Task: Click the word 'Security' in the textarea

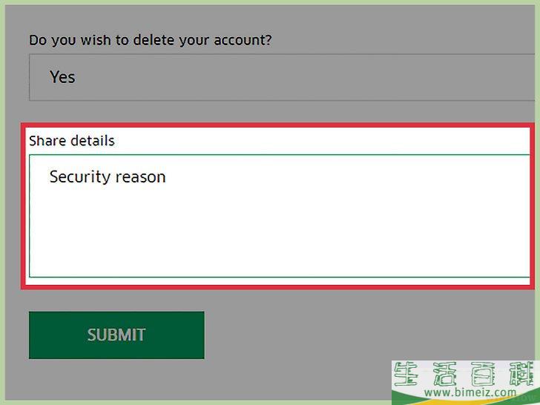Action: 78,177
